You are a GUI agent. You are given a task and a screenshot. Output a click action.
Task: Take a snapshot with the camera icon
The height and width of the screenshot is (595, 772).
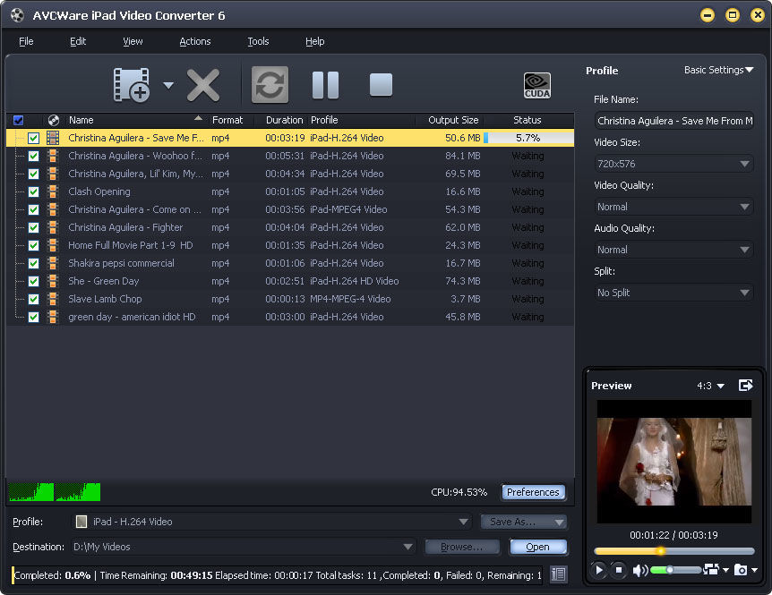741,570
